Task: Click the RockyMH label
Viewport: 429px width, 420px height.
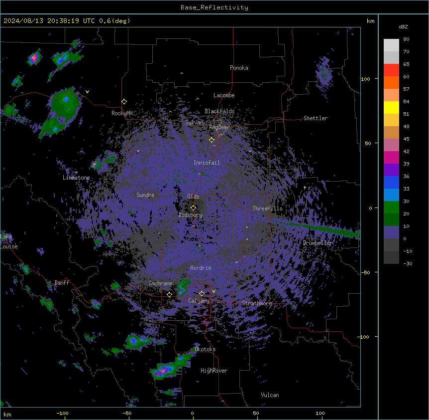Action: coord(122,113)
